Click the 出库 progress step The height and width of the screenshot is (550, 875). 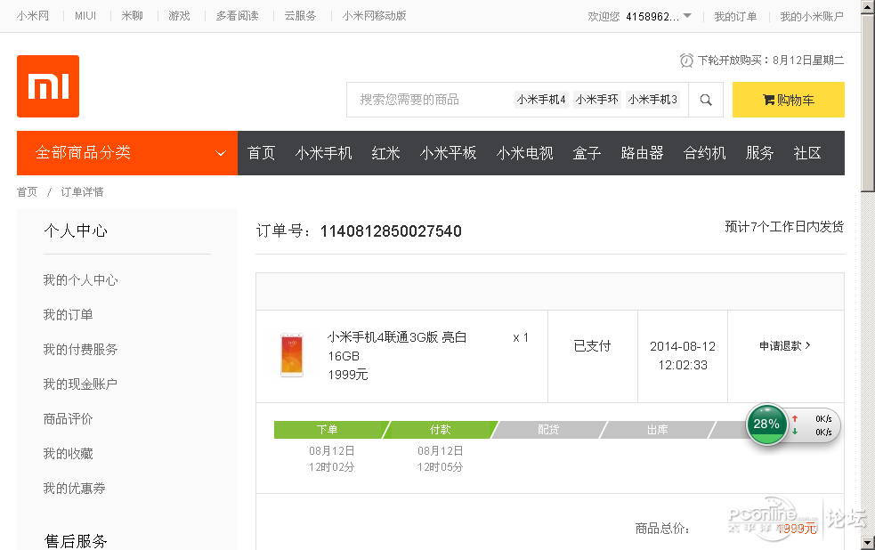coord(657,430)
